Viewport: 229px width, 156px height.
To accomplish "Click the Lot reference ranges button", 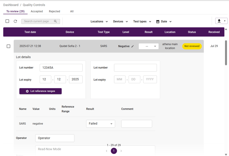I will click(x=40, y=91).
